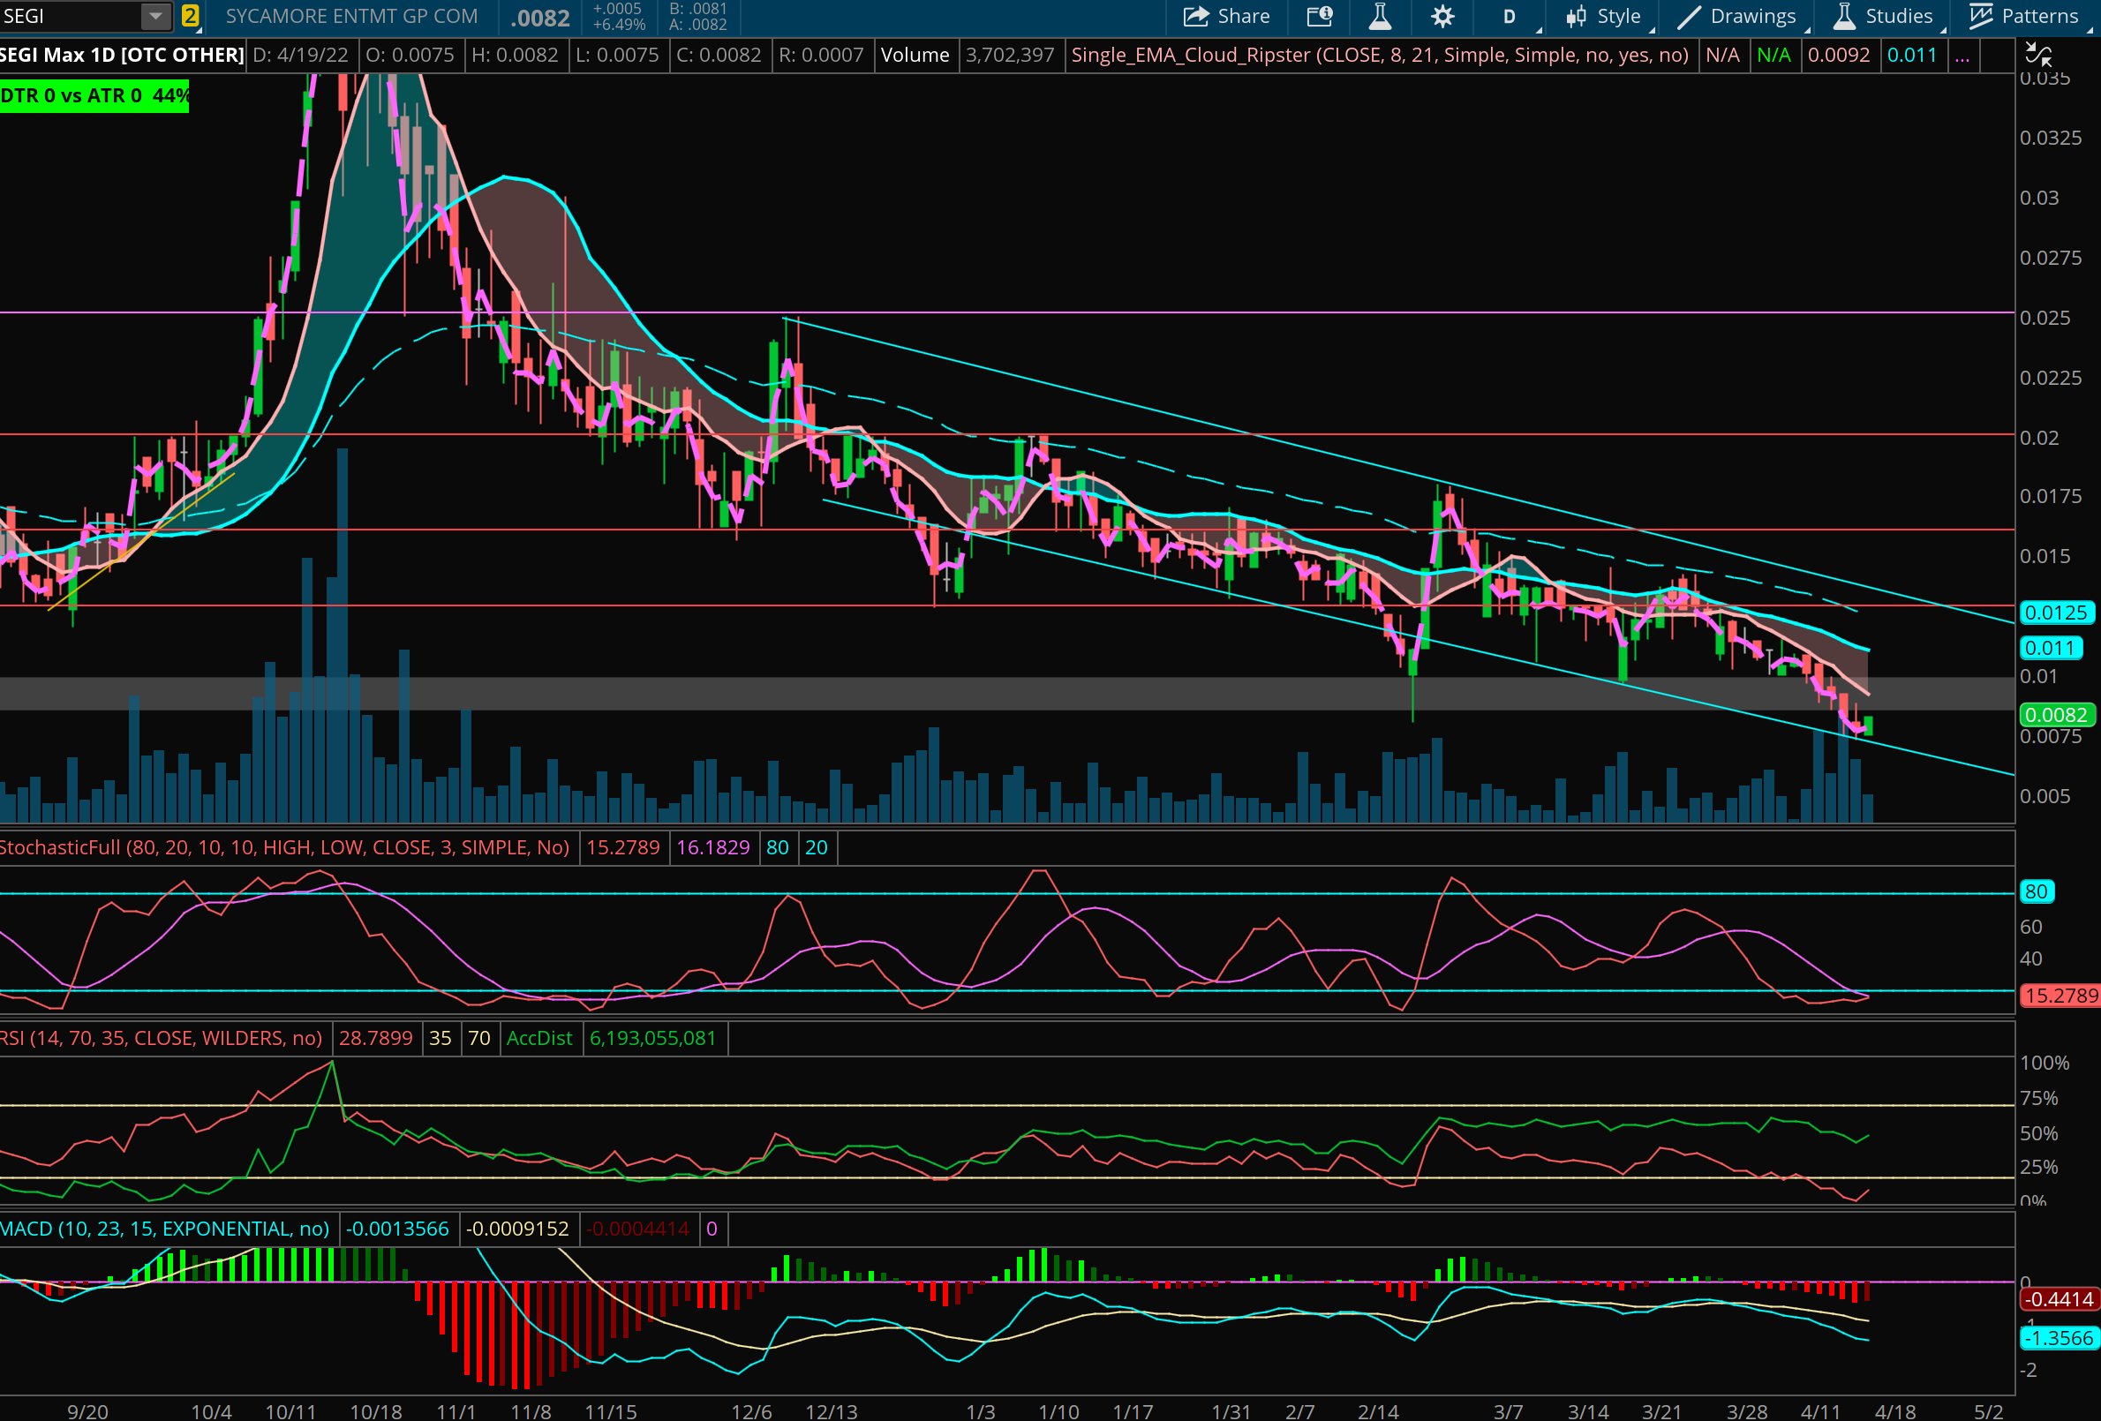Click the flask Edit Studies icon

(x=1380, y=16)
